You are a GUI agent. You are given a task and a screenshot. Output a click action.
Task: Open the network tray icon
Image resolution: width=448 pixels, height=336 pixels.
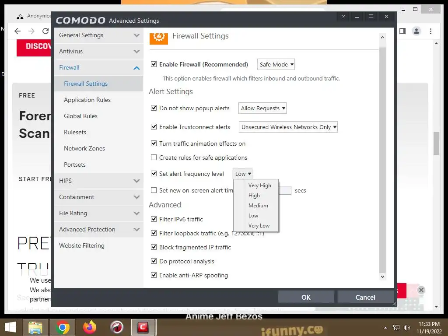point(396,328)
